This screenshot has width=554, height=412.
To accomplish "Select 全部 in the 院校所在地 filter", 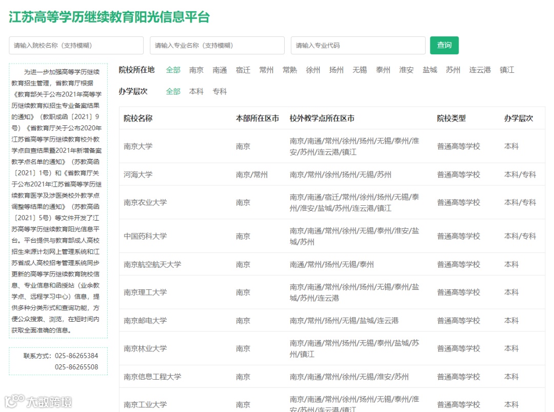I will (173, 70).
